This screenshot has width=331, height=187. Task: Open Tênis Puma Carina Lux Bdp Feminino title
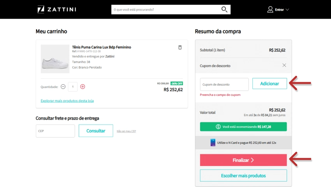102,47
